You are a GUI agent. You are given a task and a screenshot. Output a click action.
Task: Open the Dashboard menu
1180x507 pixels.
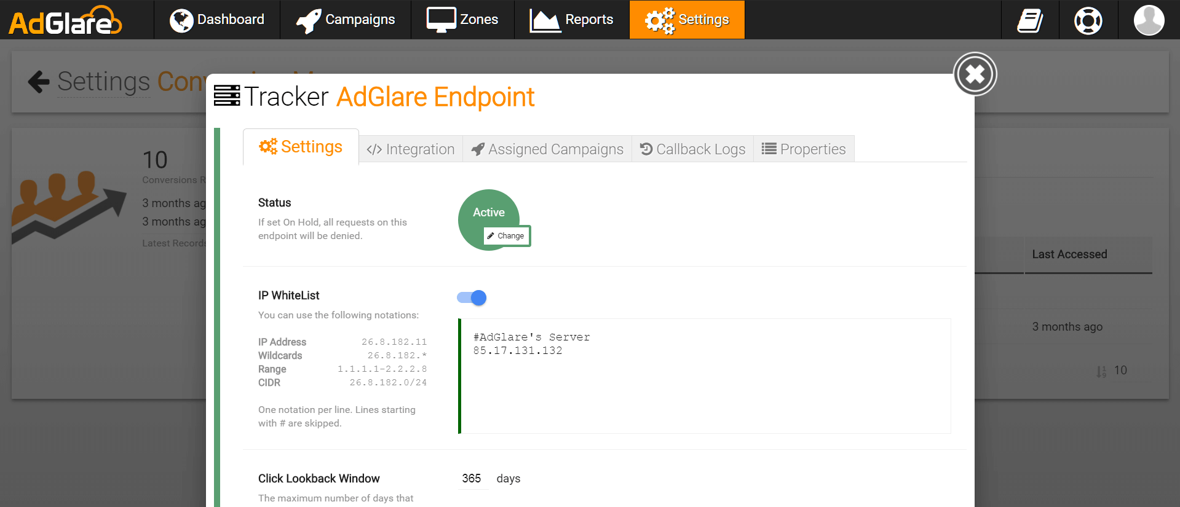(217, 20)
